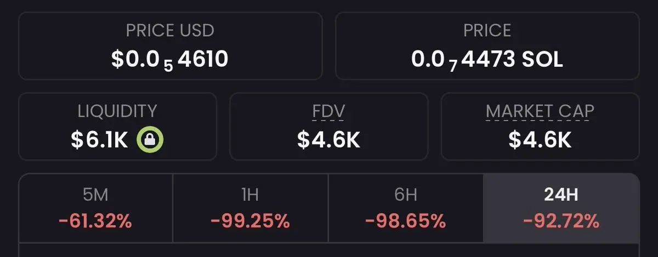Click the $4.6K value under FDV
Screen dimensions: 658x257
coord(328,140)
